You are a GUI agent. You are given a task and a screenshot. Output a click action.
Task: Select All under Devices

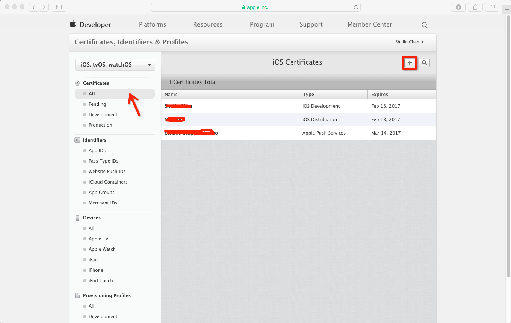click(x=91, y=228)
